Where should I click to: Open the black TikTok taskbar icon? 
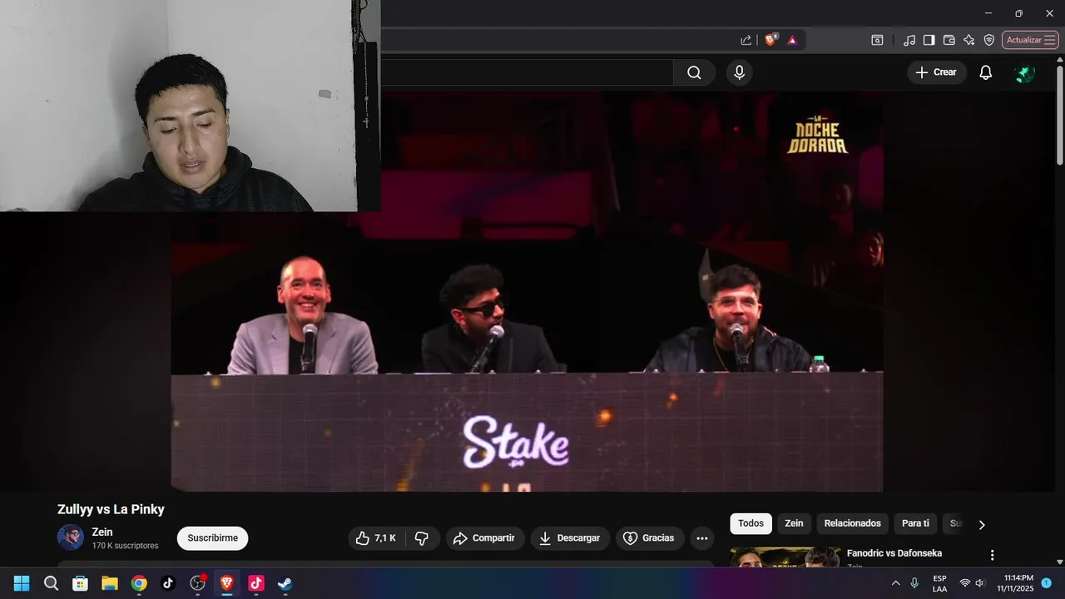point(168,583)
